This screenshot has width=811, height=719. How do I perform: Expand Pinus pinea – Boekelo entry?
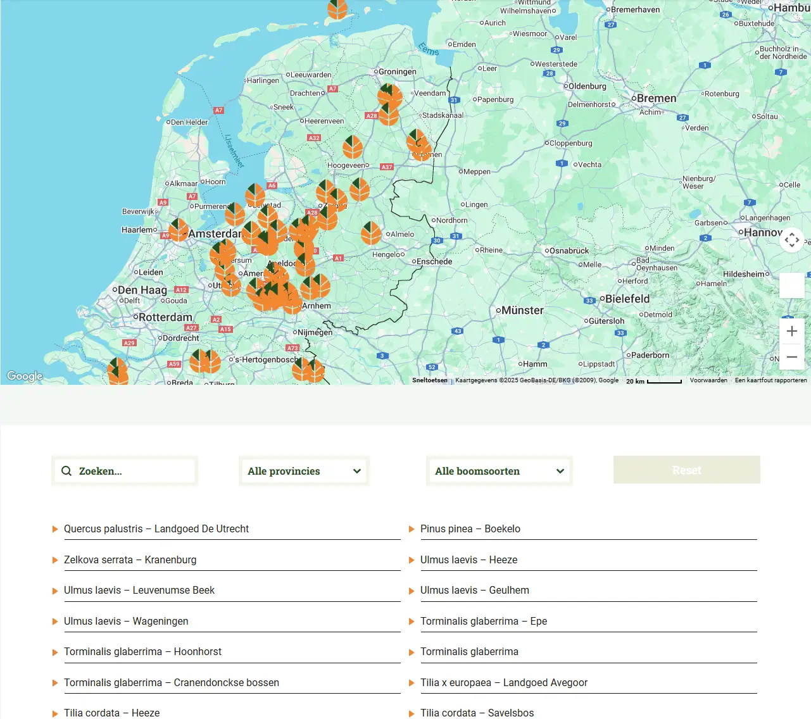coord(470,528)
